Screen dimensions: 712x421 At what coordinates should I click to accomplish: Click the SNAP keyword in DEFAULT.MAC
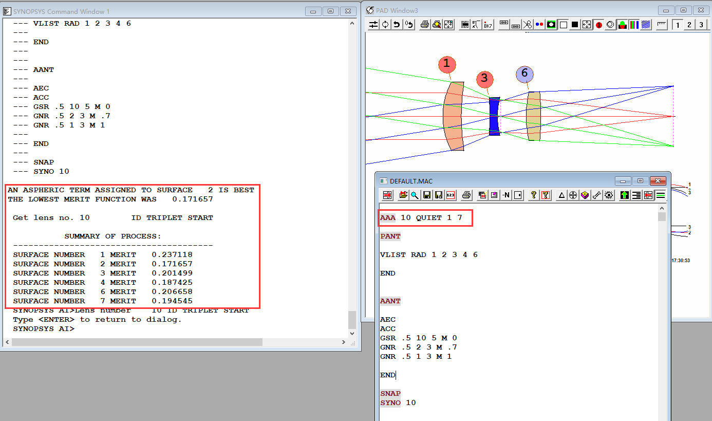390,393
